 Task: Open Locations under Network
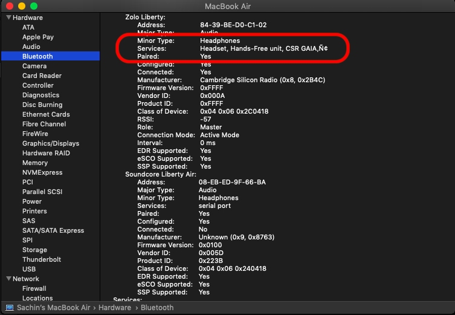pyautogui.click(x=37, y=298)
